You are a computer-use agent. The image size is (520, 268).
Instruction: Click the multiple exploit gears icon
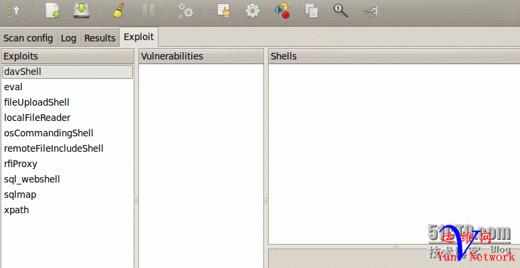tap(185, 11)
